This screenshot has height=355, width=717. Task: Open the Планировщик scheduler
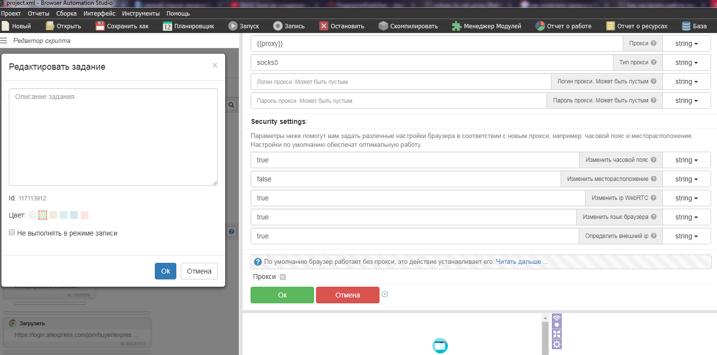pos(189,26)
